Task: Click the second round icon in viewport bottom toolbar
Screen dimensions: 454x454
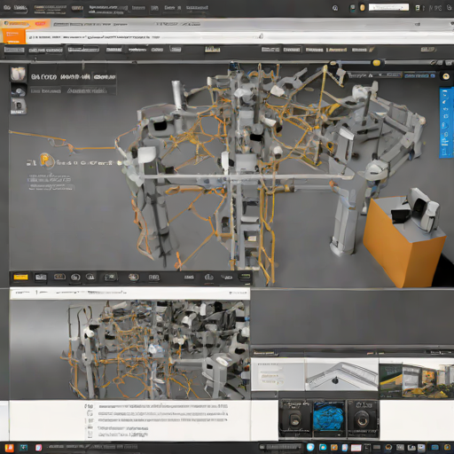Action: click(x=90, y=277)
